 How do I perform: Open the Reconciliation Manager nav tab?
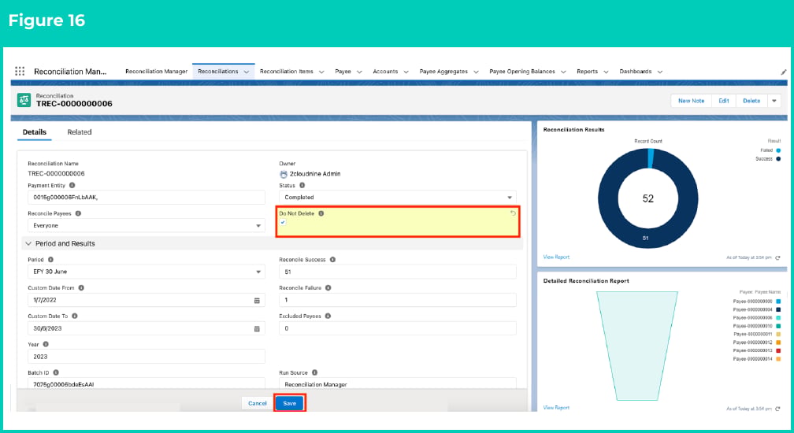point(157,72)
